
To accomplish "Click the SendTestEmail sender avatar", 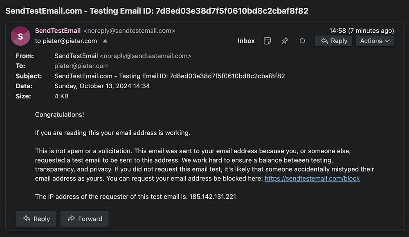I will click(20, 36).
